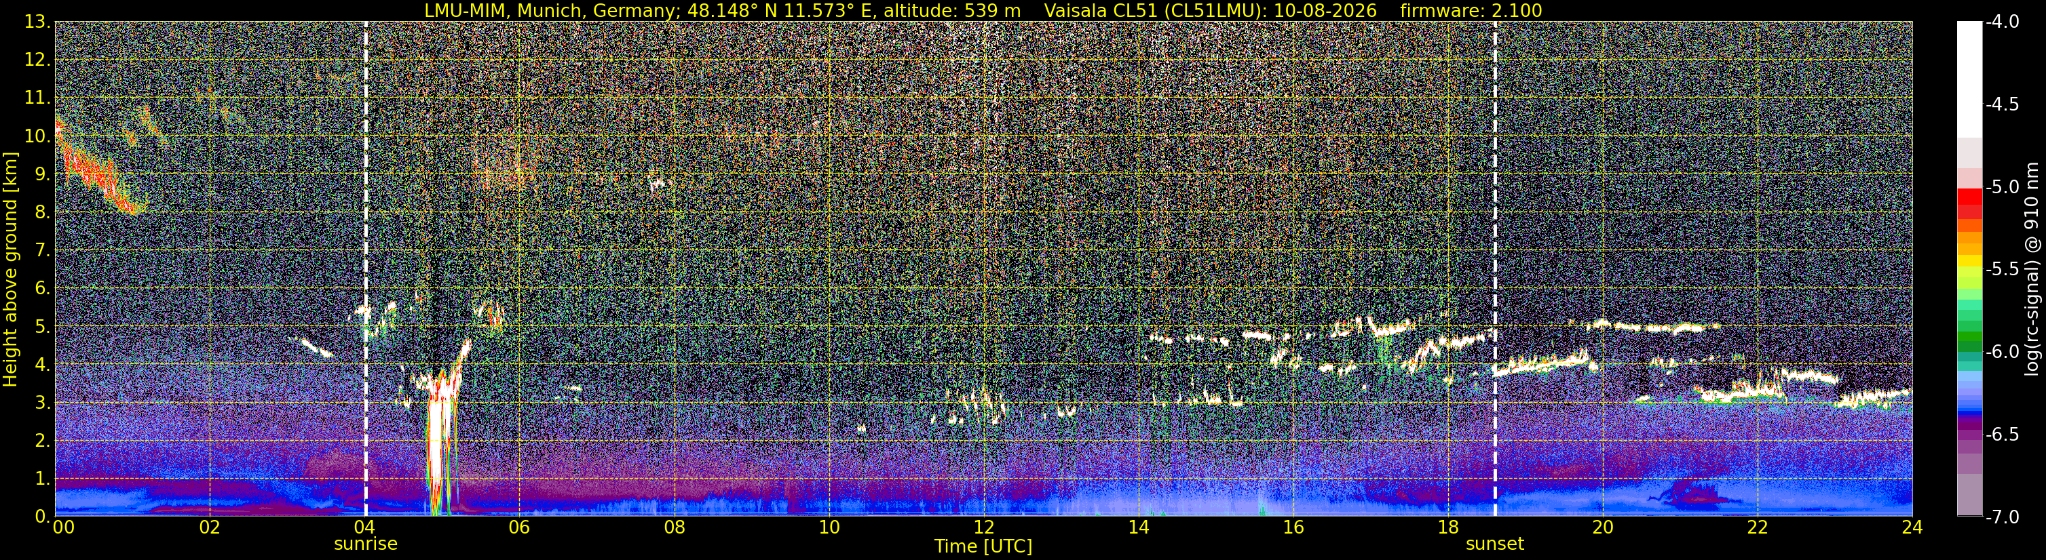This screenshot has width=2046, height=560.
Task: Click the sunset dashed vertical line
Action: click(1495, 269)
